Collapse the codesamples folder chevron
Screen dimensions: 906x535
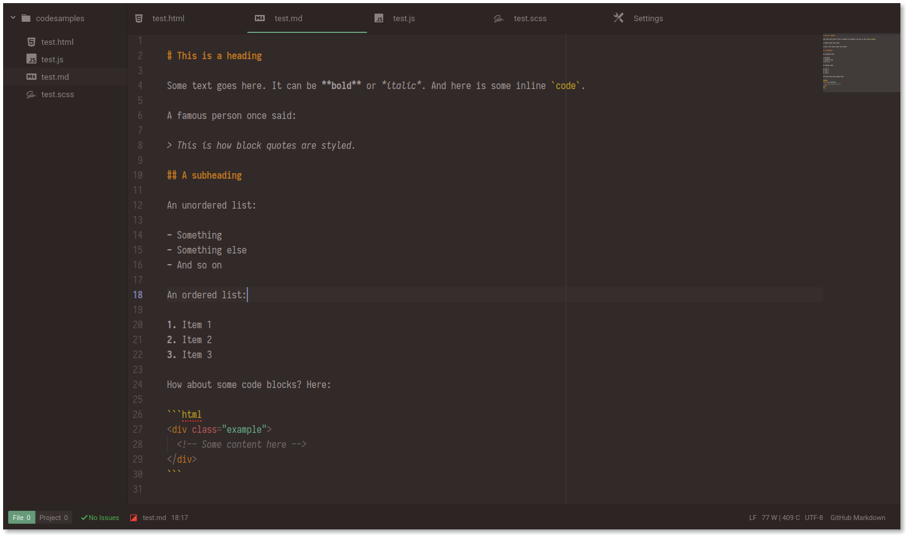(x=13, y=18)
